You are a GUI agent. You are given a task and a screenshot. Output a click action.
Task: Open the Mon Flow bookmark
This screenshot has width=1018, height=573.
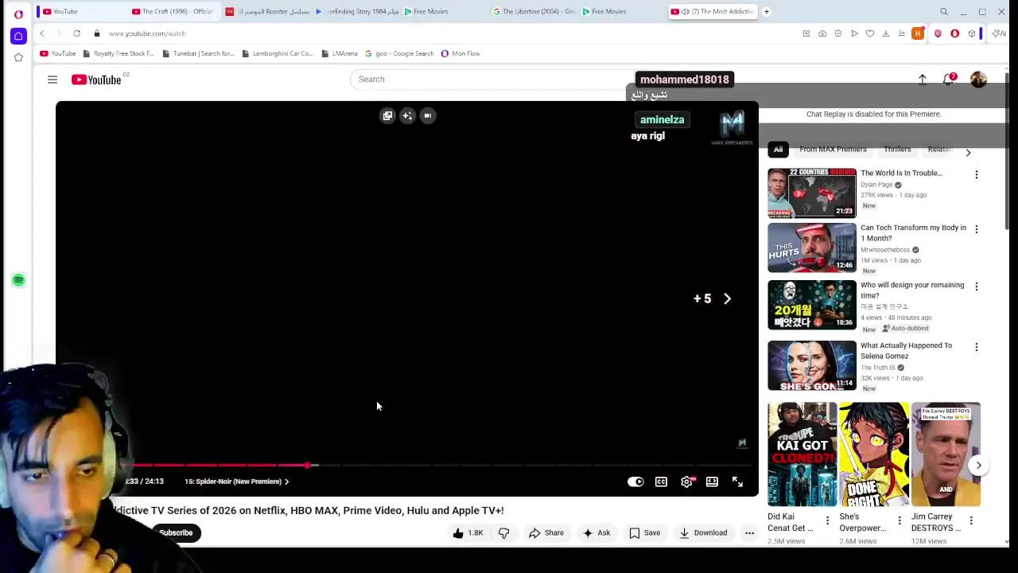pos(460,53)
